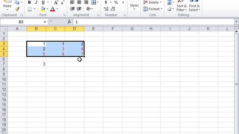Click the Clear eraser icon
Screen dimensions: 239x134
tap(169, 9)
